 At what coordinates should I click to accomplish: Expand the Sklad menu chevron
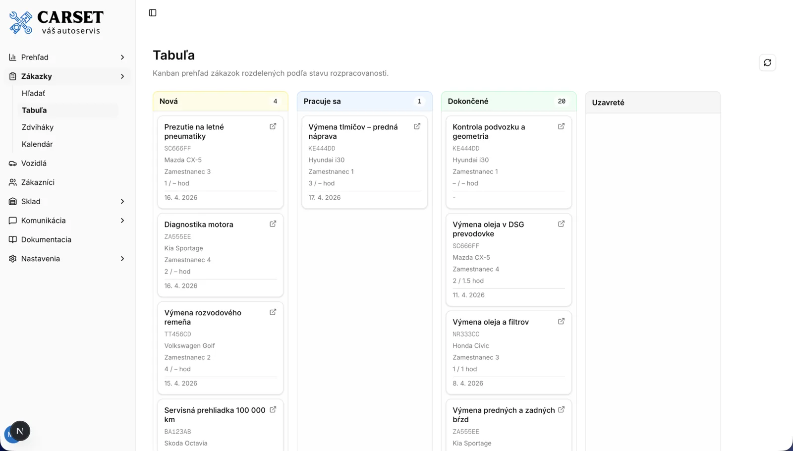tap(122, 202)
